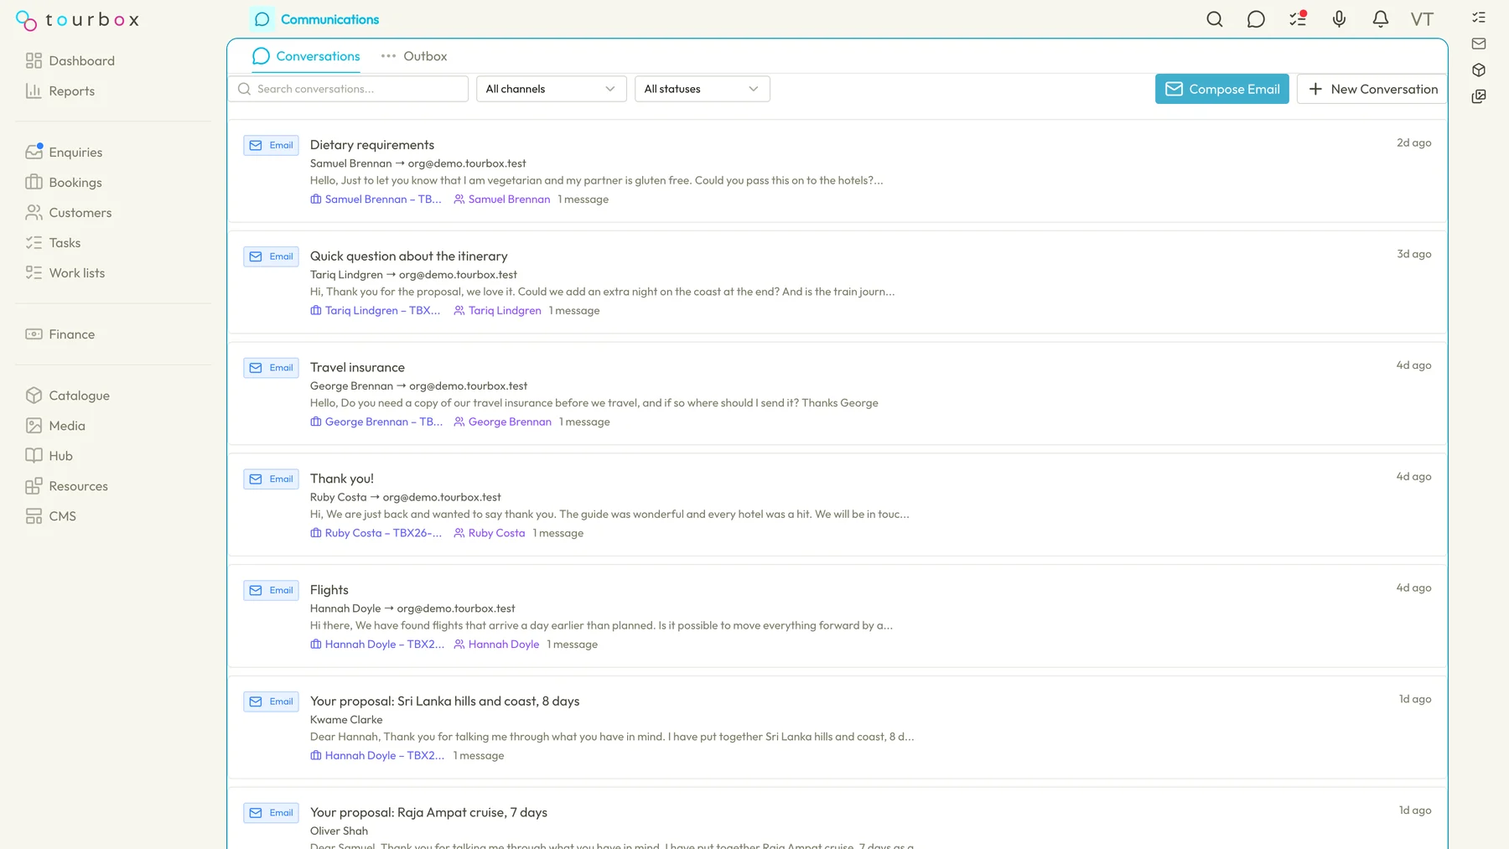Screen dimensions: 1509x849
Task: Click Email badge on Raja Ampat proposal
Action: pyautogui.click(x=271, y=813)
